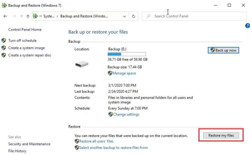Image resolution: width=252 pixels, height=155 pixels.
Task: Click the magnifier icon in search box
Action: pos(149,16)
